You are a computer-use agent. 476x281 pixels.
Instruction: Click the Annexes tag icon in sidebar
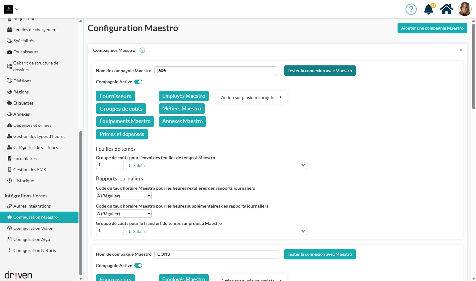pos(10,114)
